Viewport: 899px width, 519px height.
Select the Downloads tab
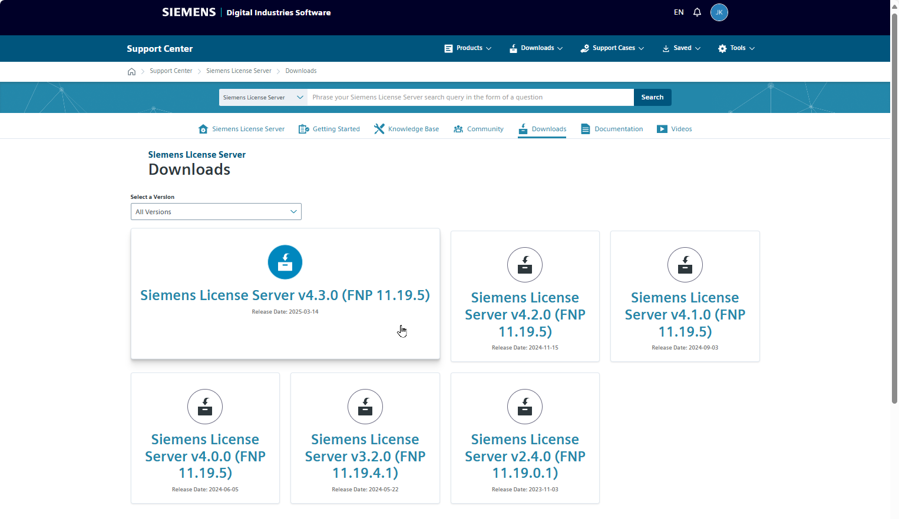click(542, 129)
